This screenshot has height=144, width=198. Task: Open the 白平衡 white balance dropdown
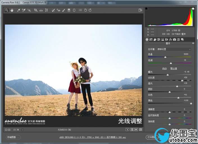174,49
